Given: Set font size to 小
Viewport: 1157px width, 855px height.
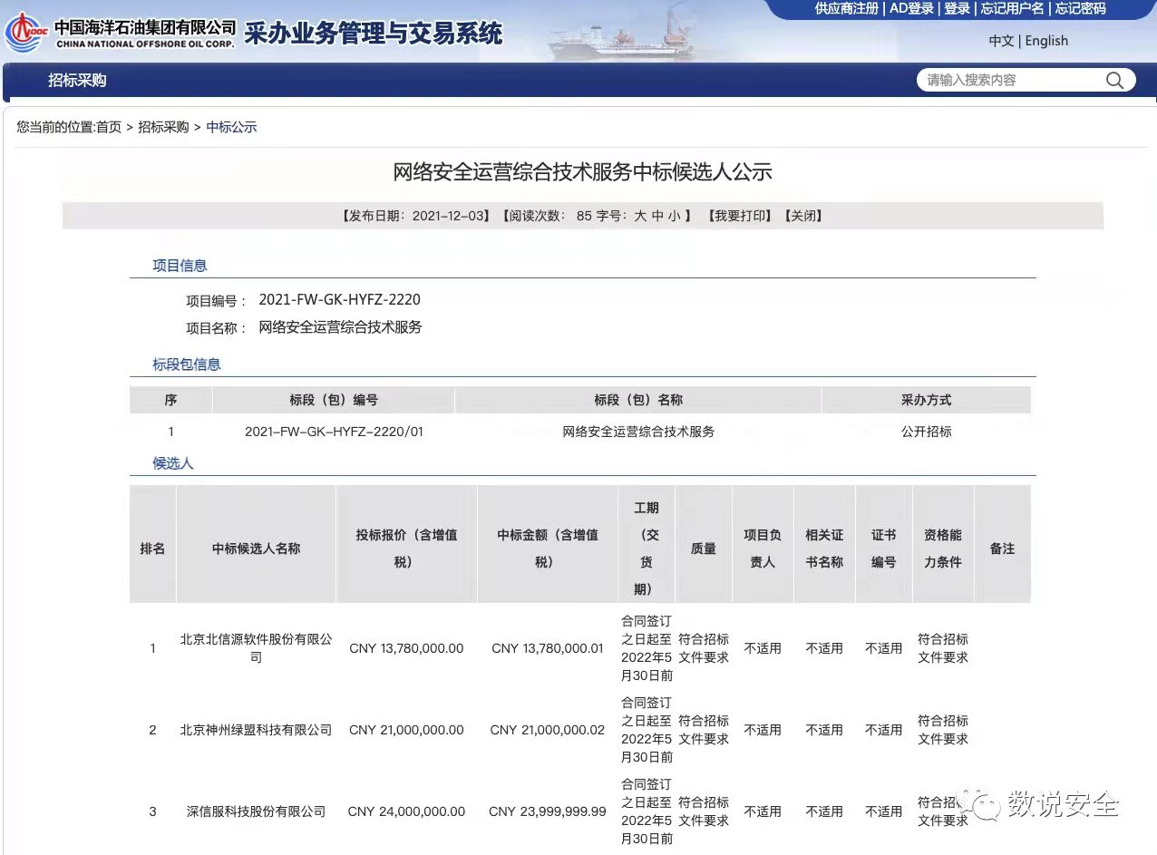Looking at the screenshot, I should point(674,216).
